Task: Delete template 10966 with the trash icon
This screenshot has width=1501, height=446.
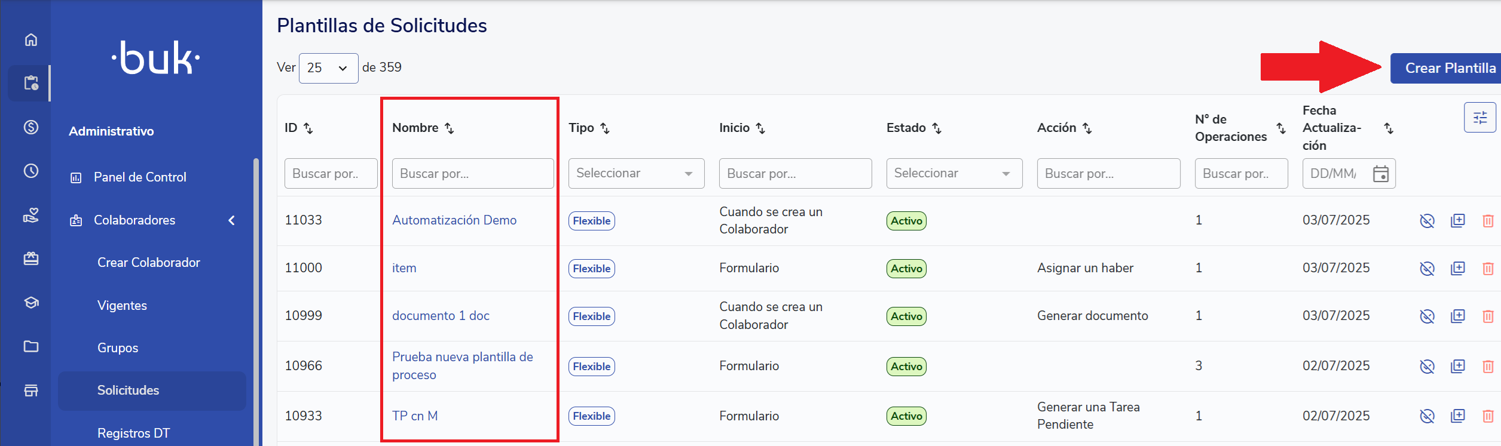Action: (x=1488, y=367)
